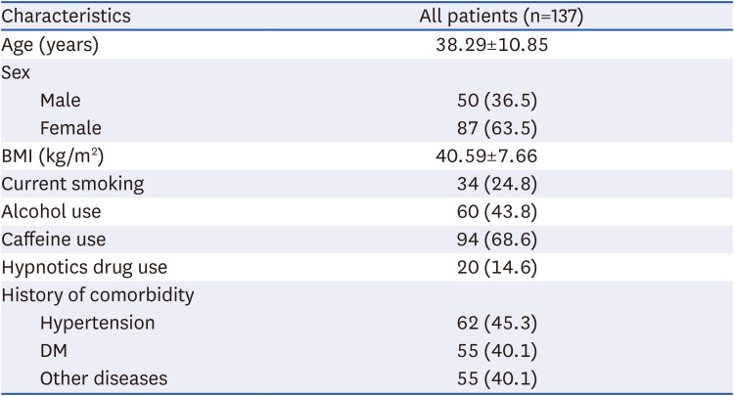Select the 'Caffeine use' row label
The width and height of the screenshot is (734, 396).
[x=54, y=239]
